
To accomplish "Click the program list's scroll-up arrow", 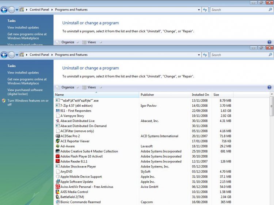I will pos(271,94).
